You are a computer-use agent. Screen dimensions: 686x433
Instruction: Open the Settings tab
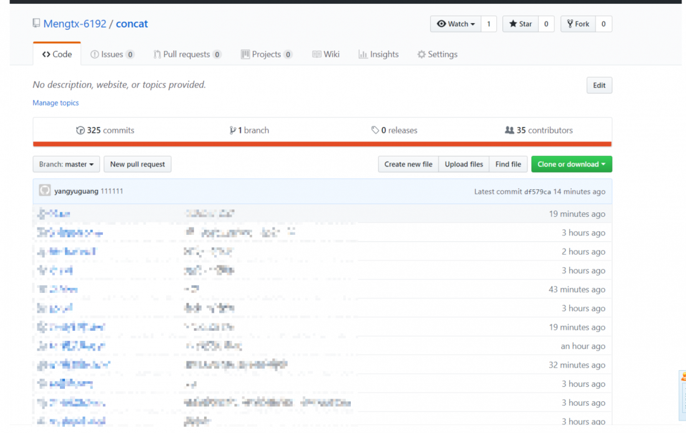tap(437, 54)
